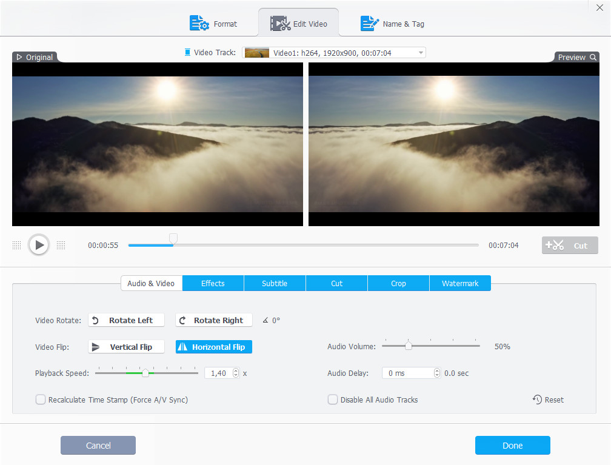
Task: Switch to the Effects tab
Action: (x=213, y=283)
